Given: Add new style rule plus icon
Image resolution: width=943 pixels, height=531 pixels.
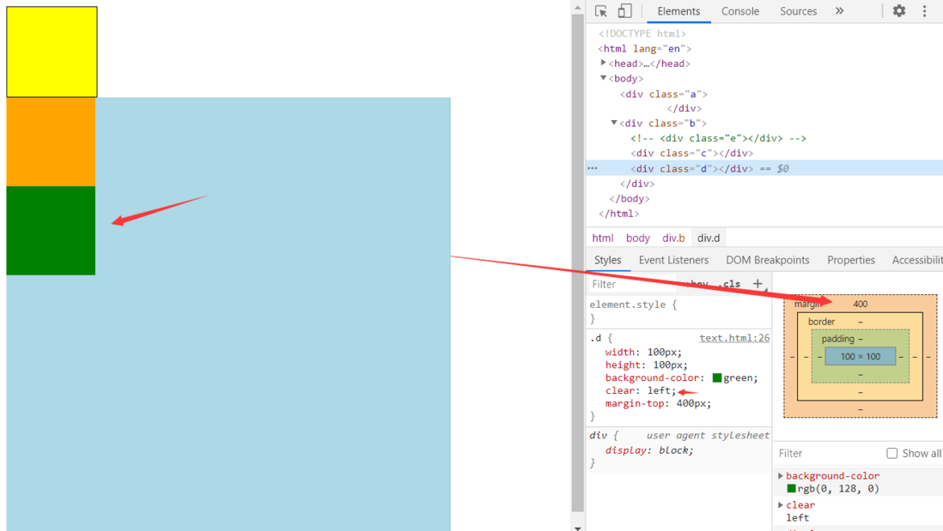Looking at the screenshot, I should coord(757,284).
